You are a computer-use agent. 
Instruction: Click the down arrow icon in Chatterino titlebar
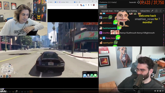click(x=138, y=2)
